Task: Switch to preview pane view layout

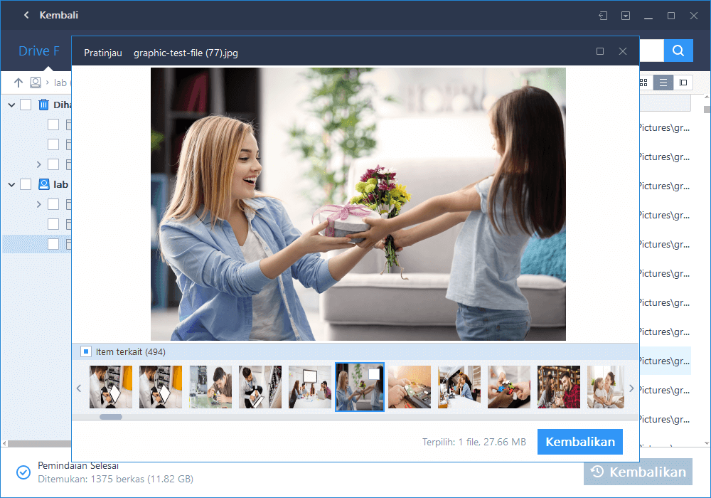Action: [683, 83]
